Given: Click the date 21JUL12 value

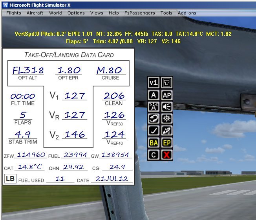Looking at the screenshot, I should point(112,179).
